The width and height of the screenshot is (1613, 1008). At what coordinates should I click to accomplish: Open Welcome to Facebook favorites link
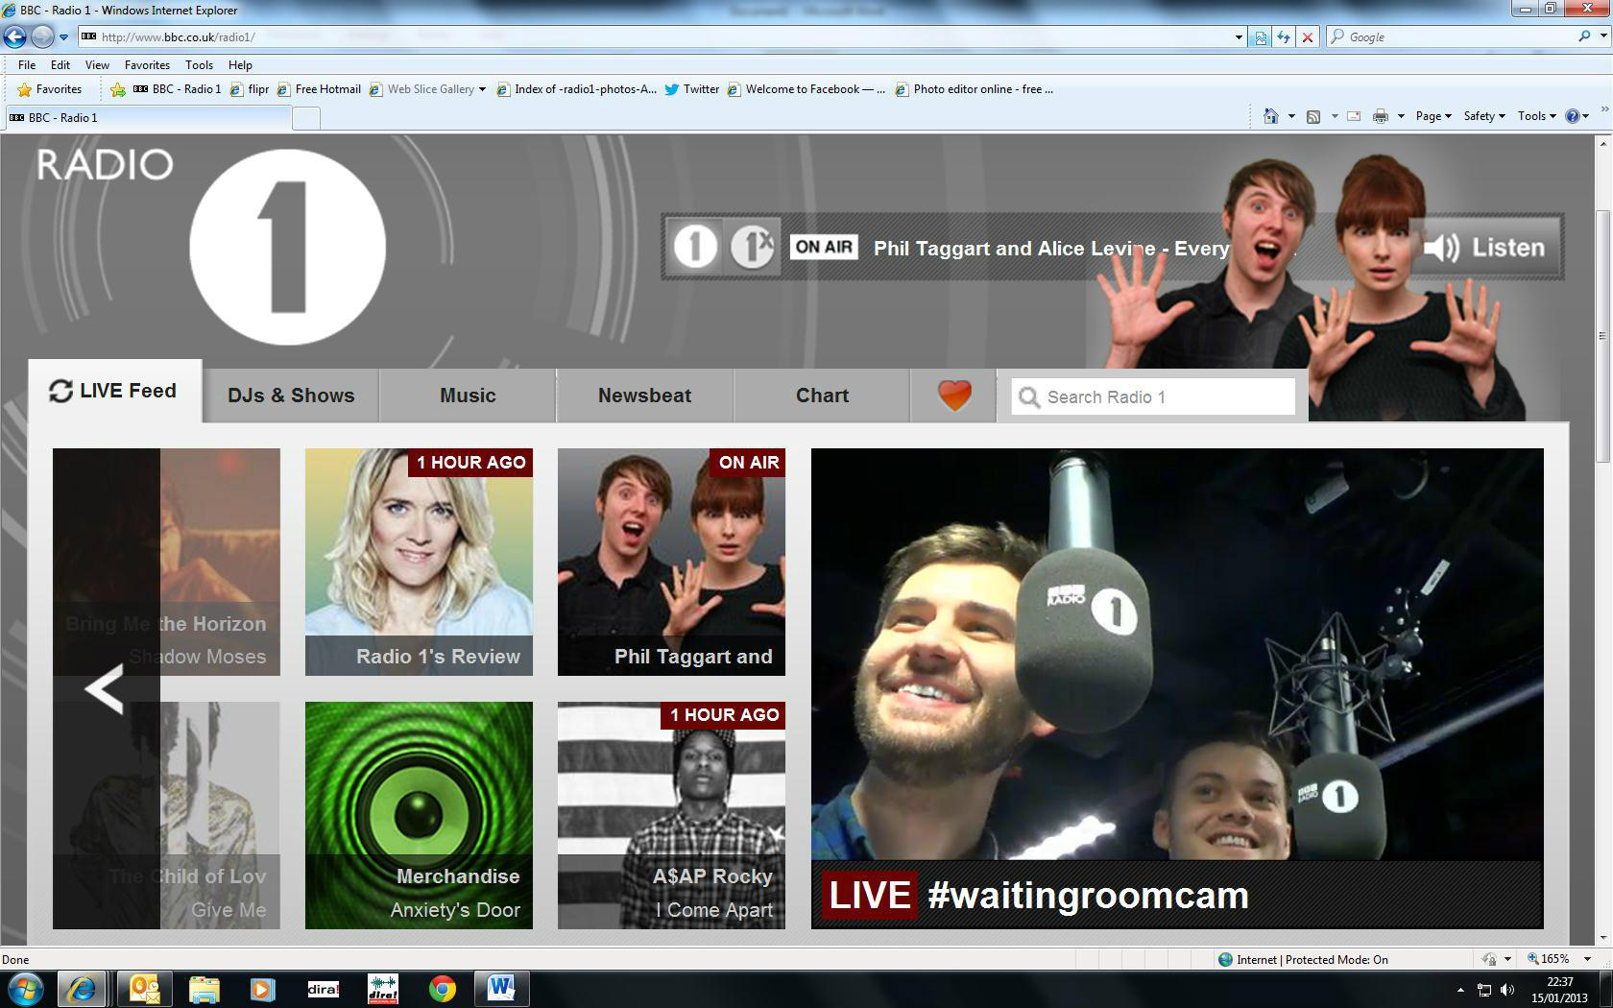tap(806, 89)
